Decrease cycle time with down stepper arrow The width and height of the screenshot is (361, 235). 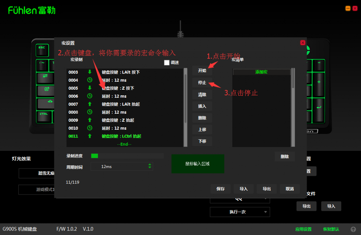click(149, 168)
